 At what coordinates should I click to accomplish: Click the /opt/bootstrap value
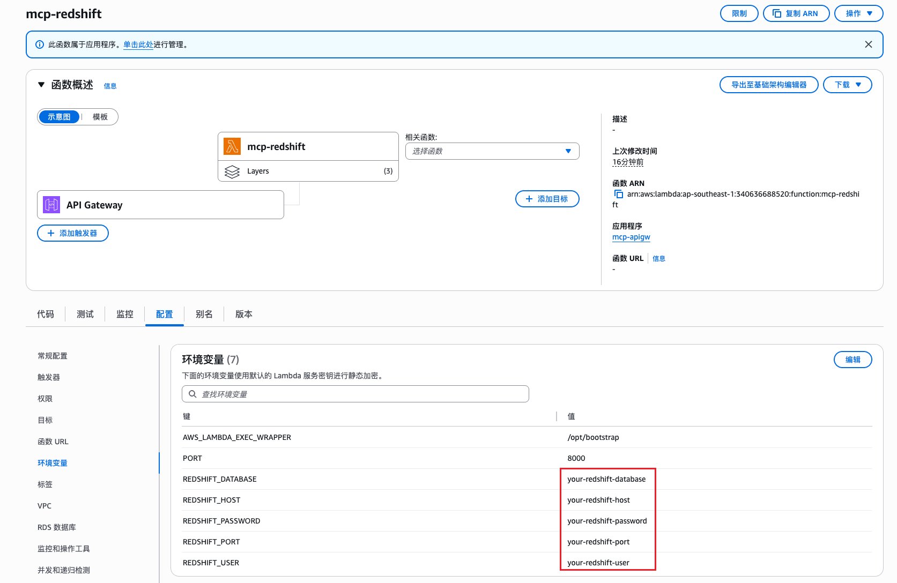coord(593,437)
